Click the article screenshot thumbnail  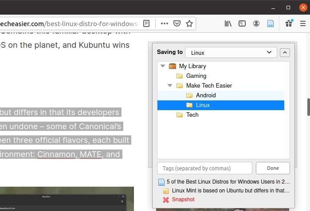tap(67, 199)
